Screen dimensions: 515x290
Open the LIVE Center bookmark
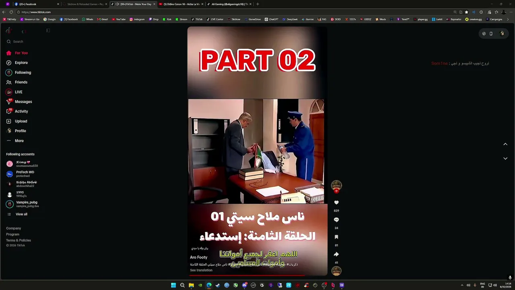point(215,19)
